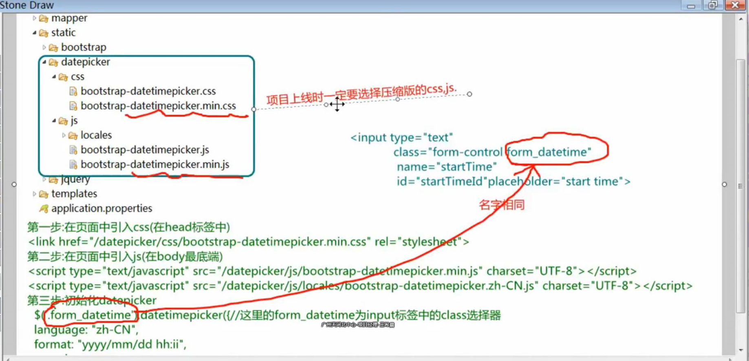Collapse the static folder arrow
Image resolution: width=749 pixels, height=361 pixels.
(x=34, y=33)
